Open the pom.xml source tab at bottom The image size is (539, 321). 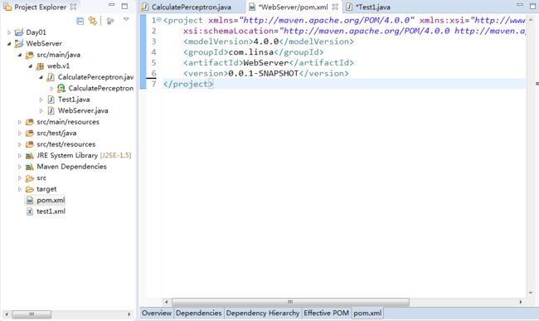point(367,313)
